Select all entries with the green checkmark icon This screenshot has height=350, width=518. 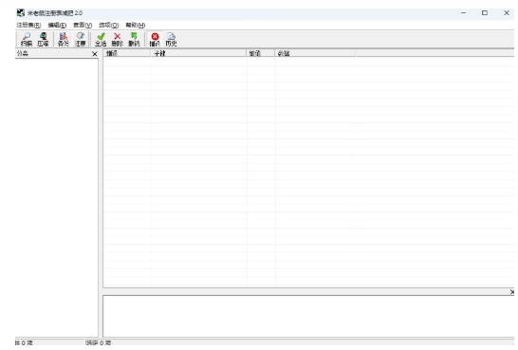(101, 39)
